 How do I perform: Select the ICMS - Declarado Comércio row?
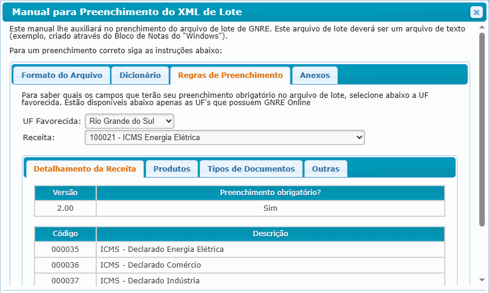pos(150,265)
